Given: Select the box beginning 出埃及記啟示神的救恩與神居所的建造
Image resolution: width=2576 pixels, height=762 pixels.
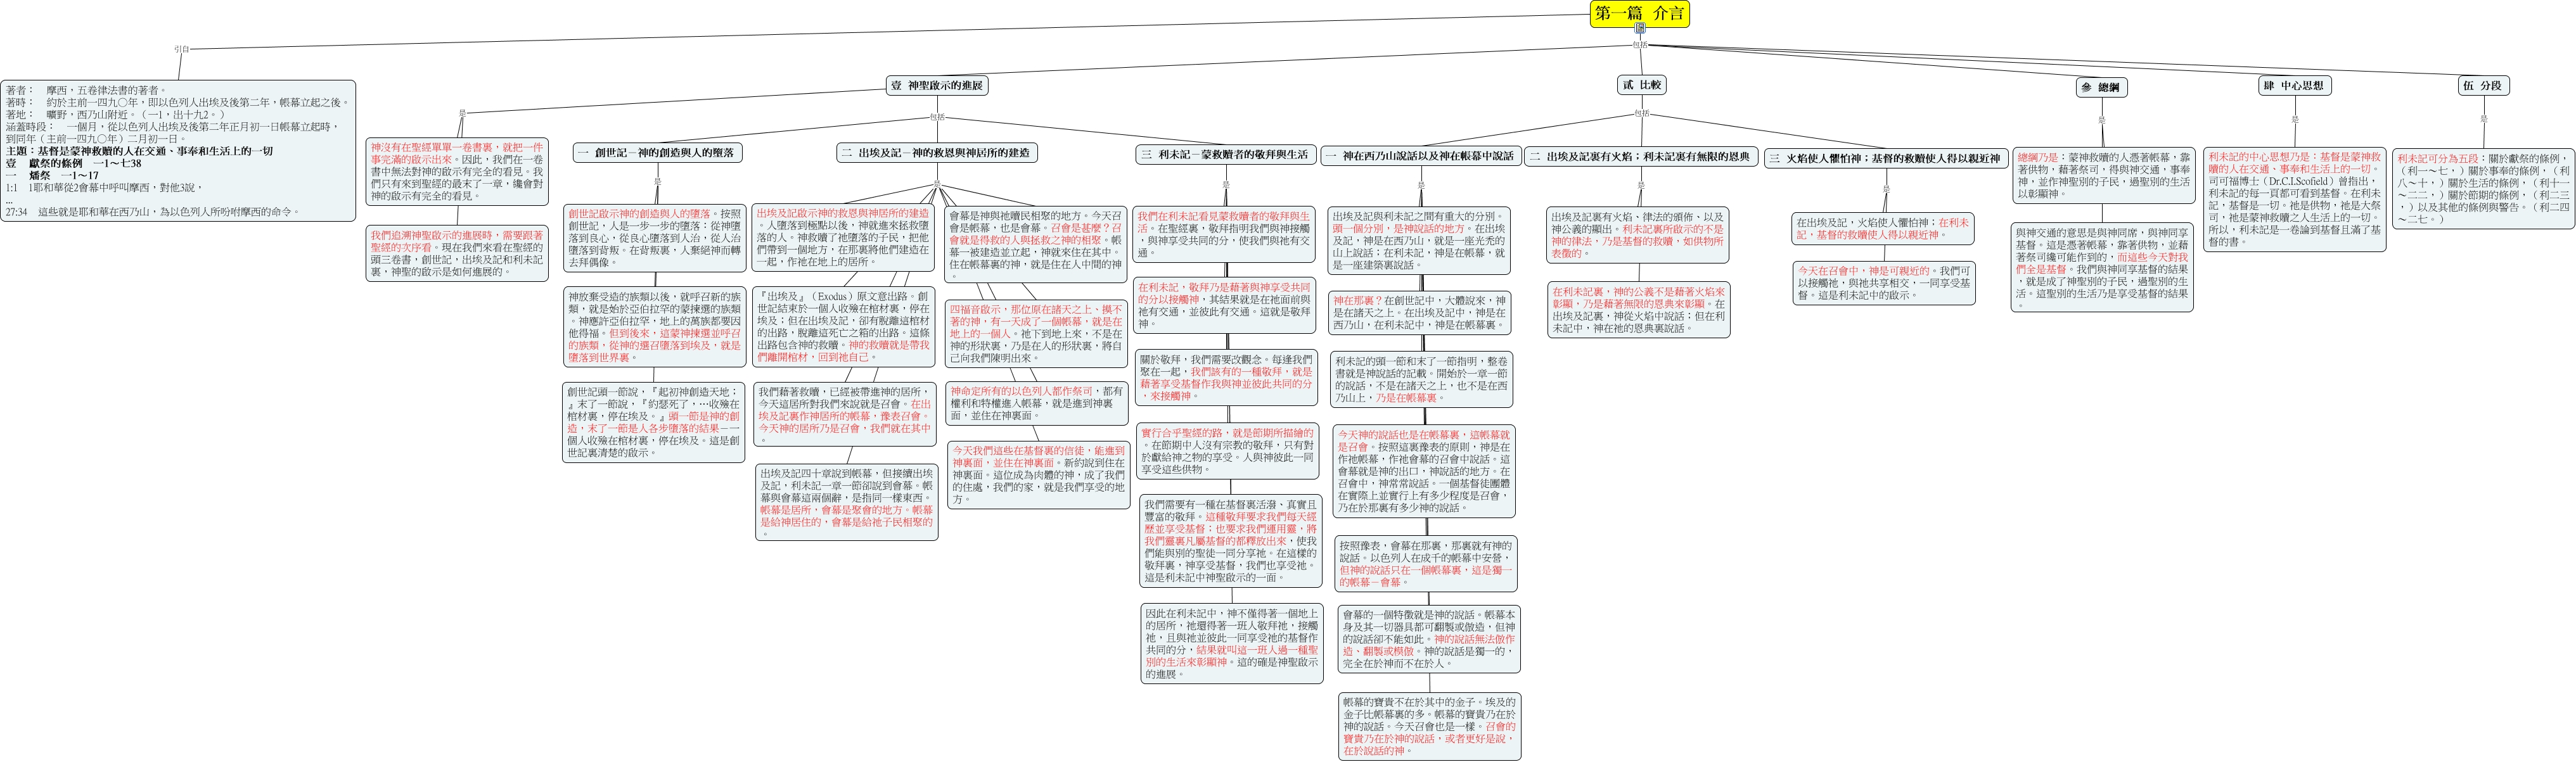Looking at the screenshot, I should (x=843, y=238).
